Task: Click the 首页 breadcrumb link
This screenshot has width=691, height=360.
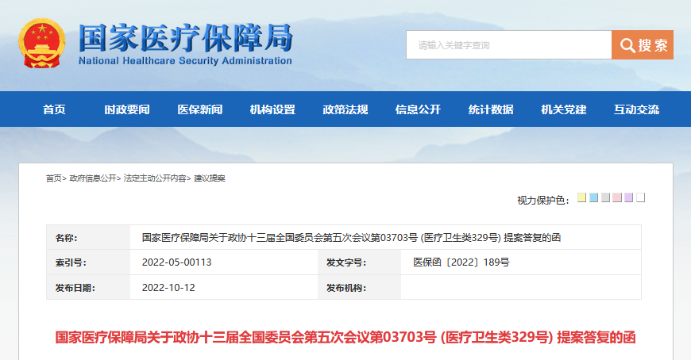Action: coord(53,178)
